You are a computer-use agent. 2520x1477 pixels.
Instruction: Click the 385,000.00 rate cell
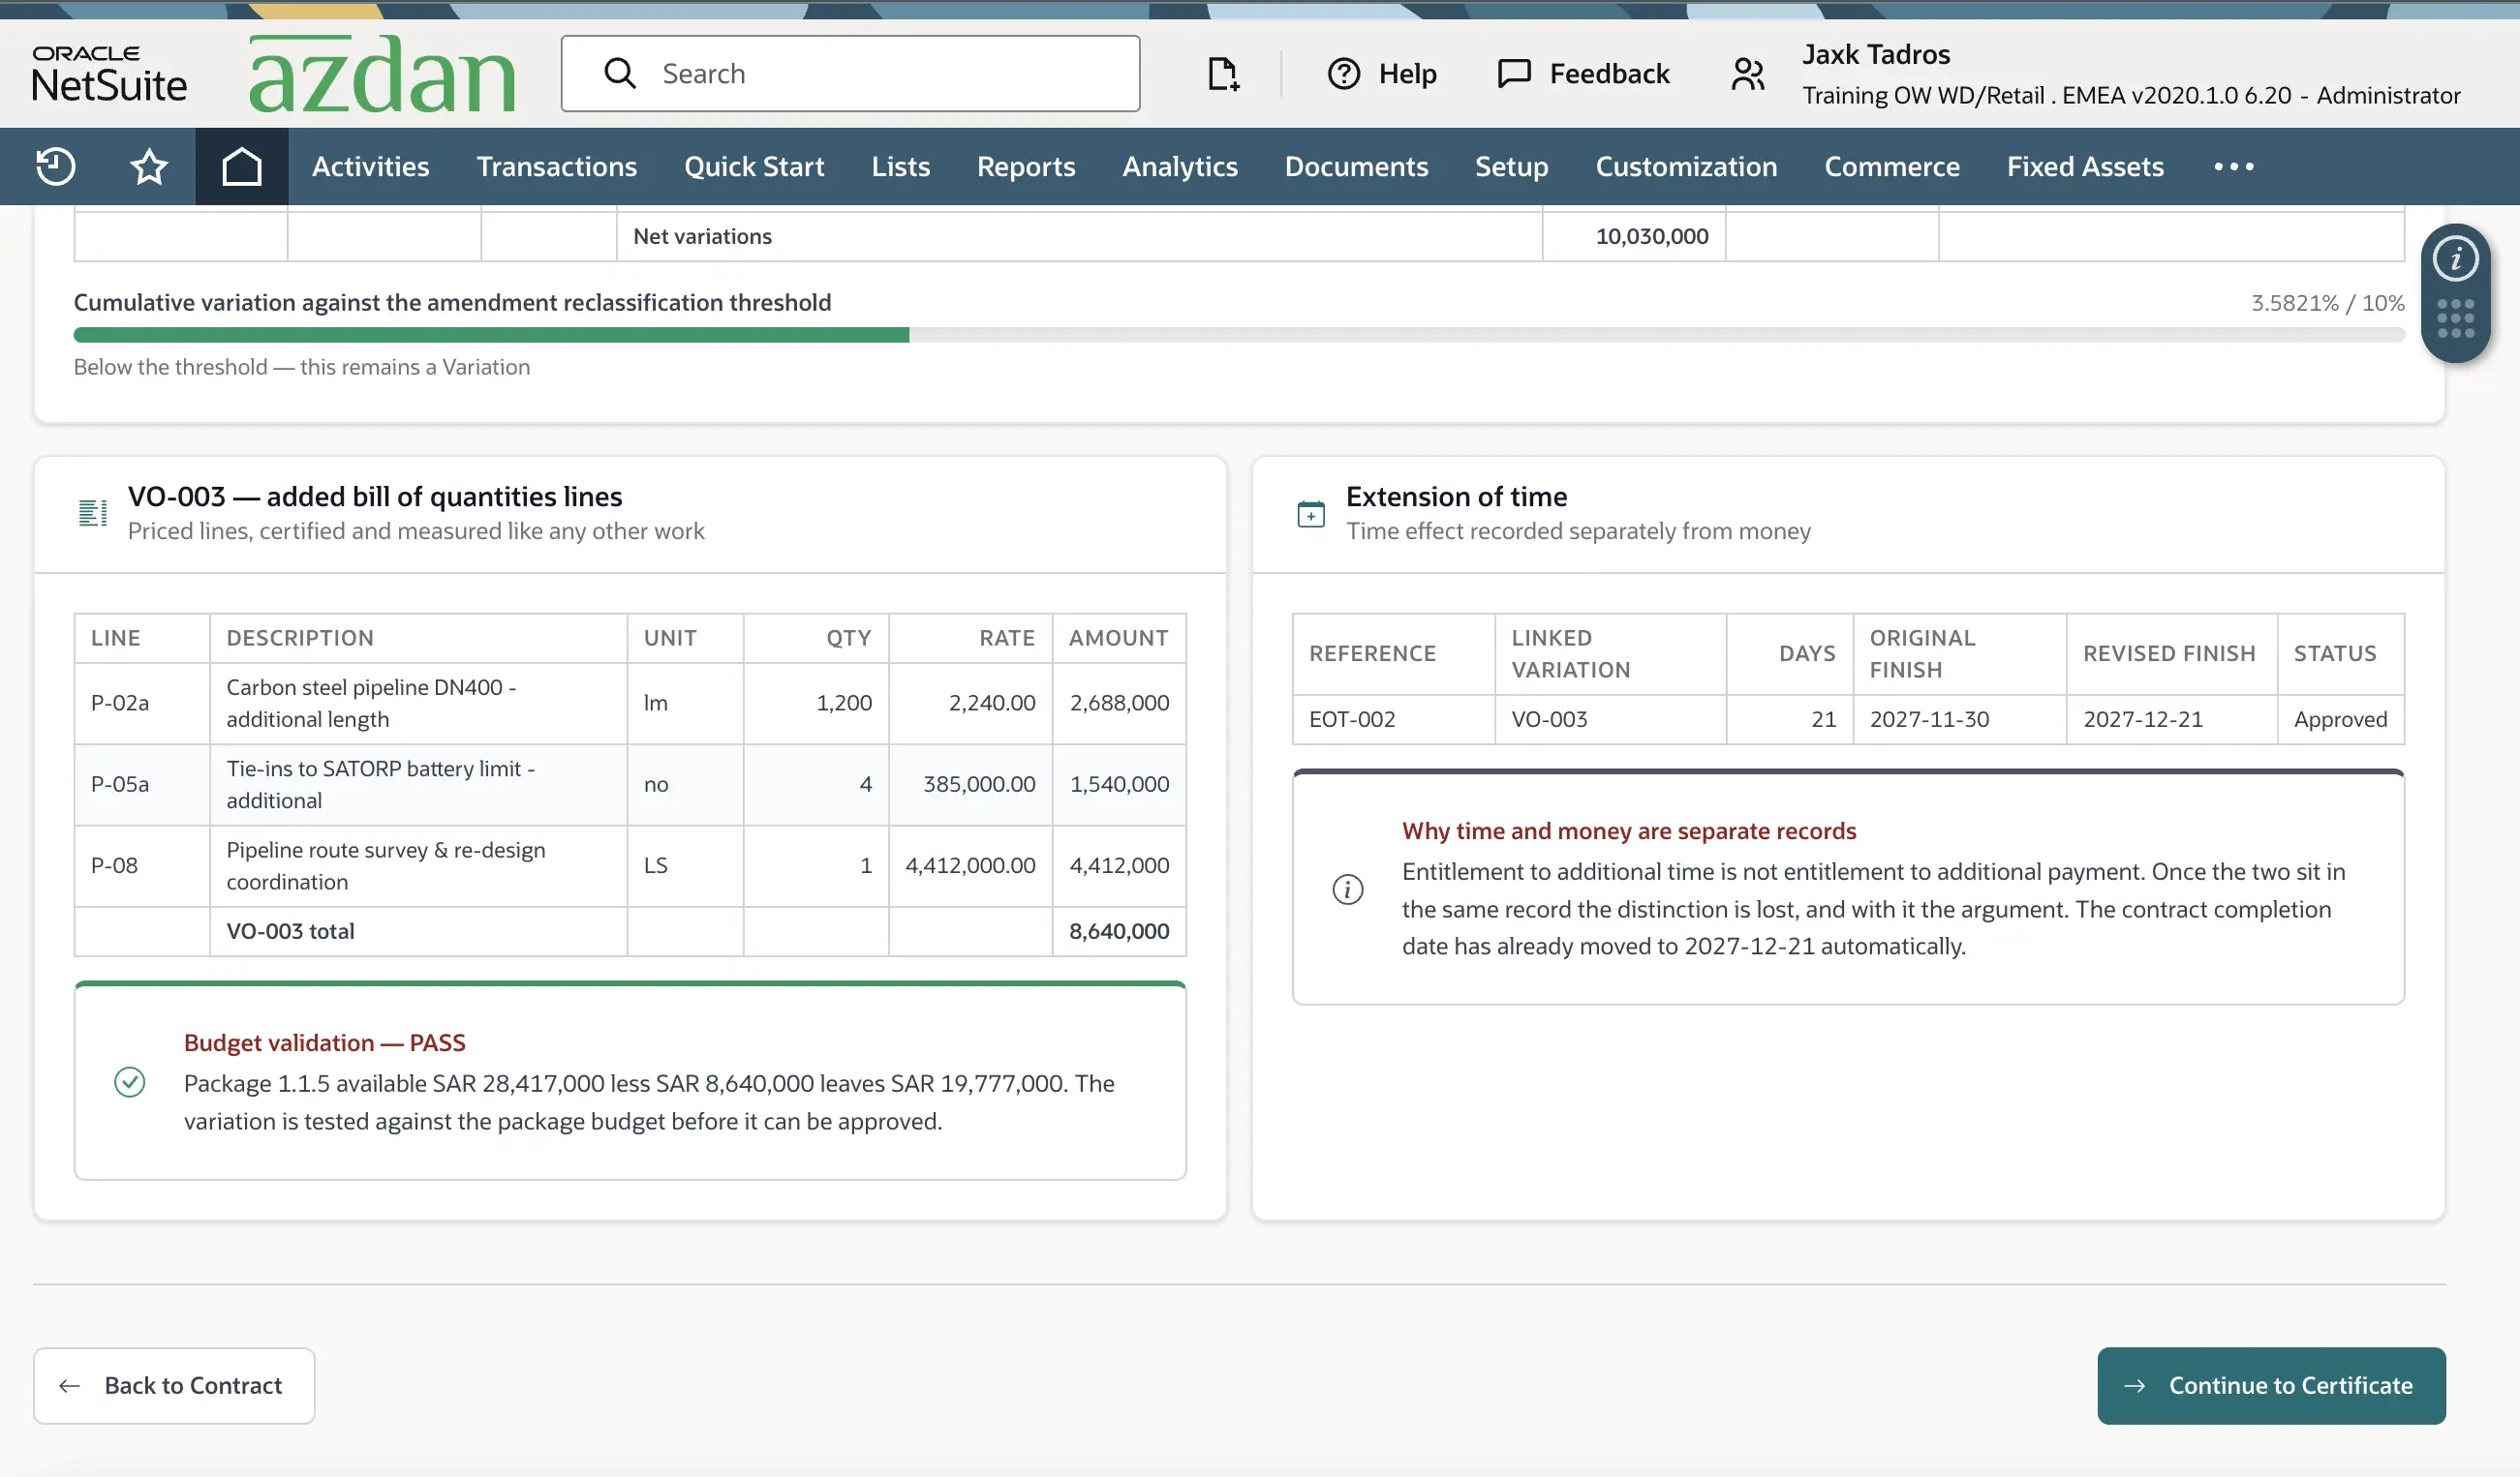pyautogui.click(x=970, y=784)
